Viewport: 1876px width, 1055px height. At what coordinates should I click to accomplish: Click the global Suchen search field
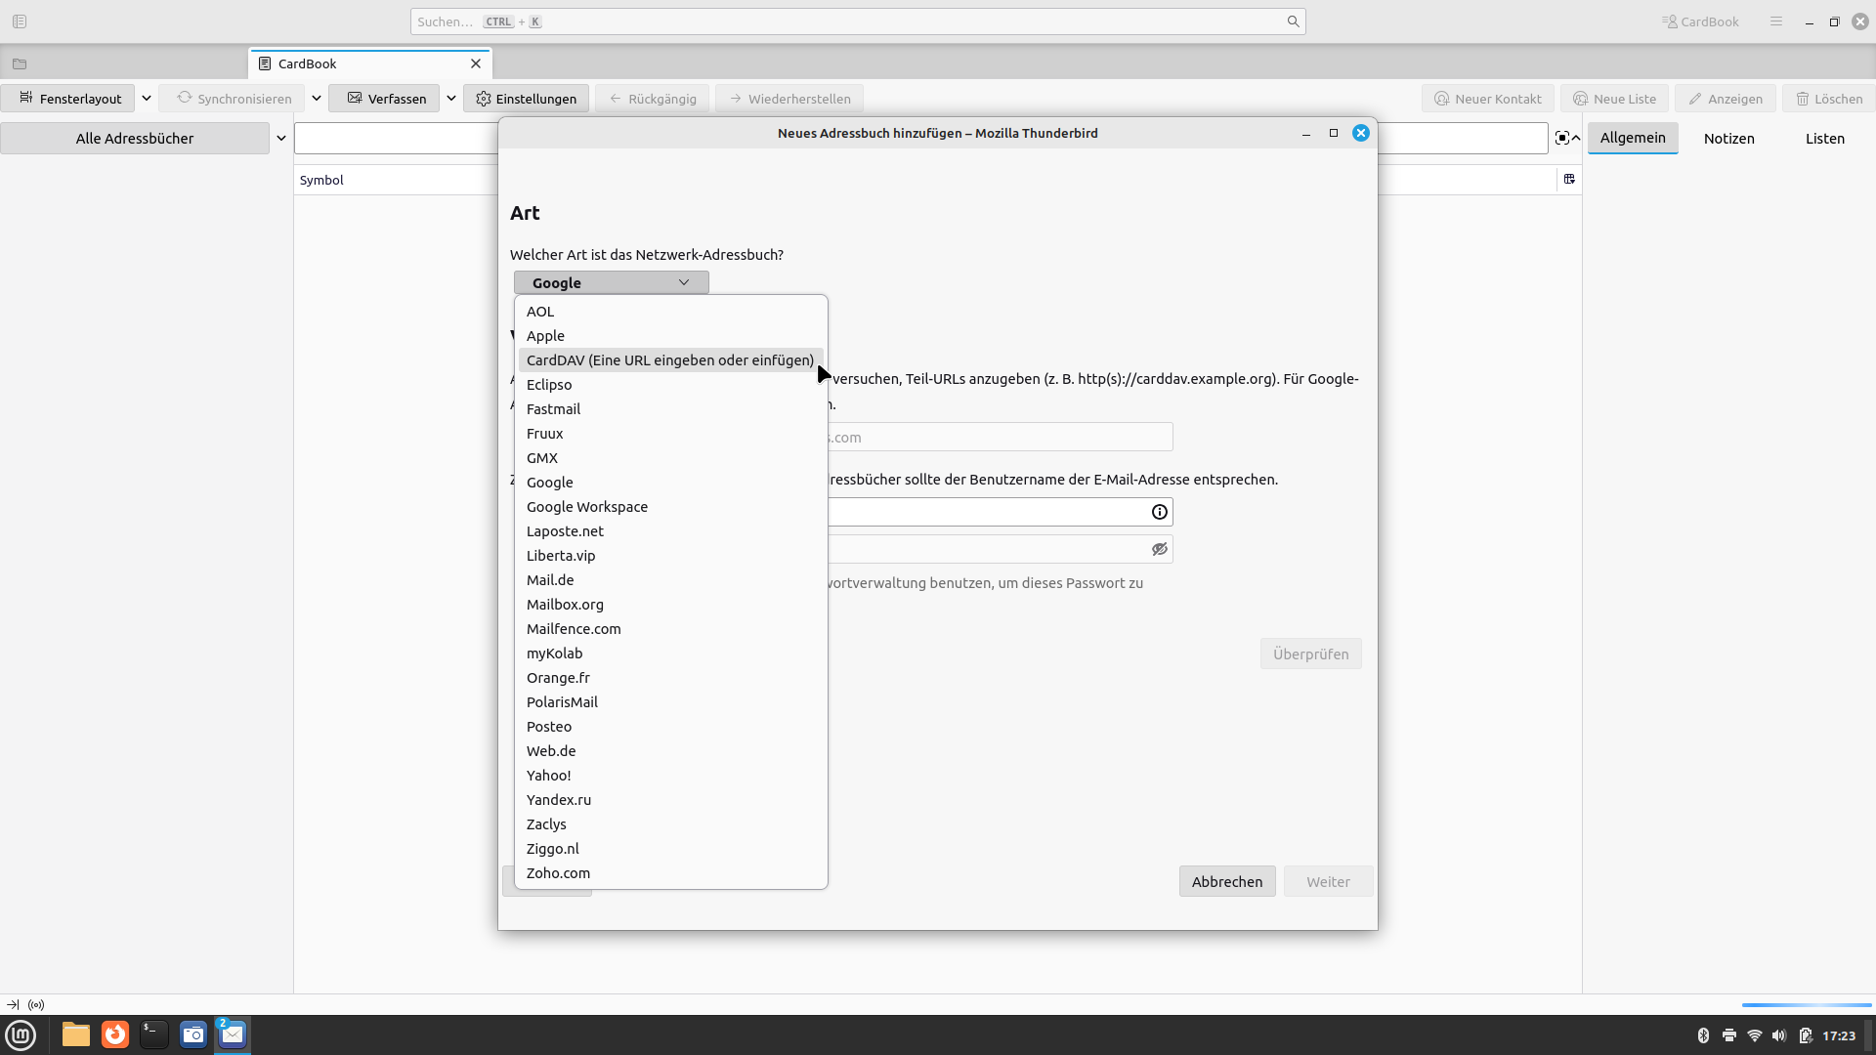pos(858,21)
